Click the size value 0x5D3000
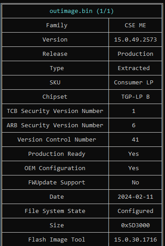 [x=135, y=225]
